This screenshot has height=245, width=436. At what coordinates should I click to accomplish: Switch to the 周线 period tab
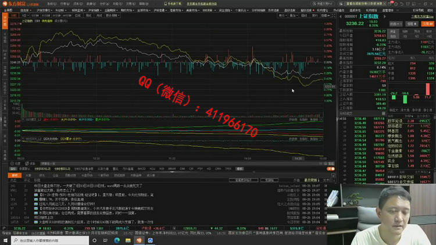tap(88, 16)
